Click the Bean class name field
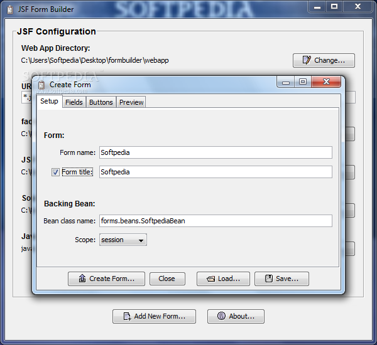Screen dimensions: 377x345 [x=216, y=221]
